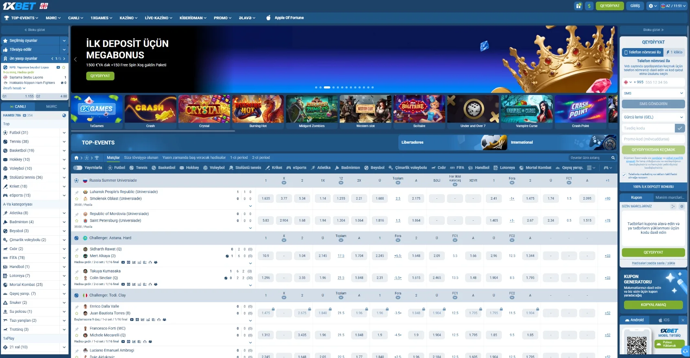Open Libertadores top event card
This screenshot has width=690, height=358.
click(452, 143)
